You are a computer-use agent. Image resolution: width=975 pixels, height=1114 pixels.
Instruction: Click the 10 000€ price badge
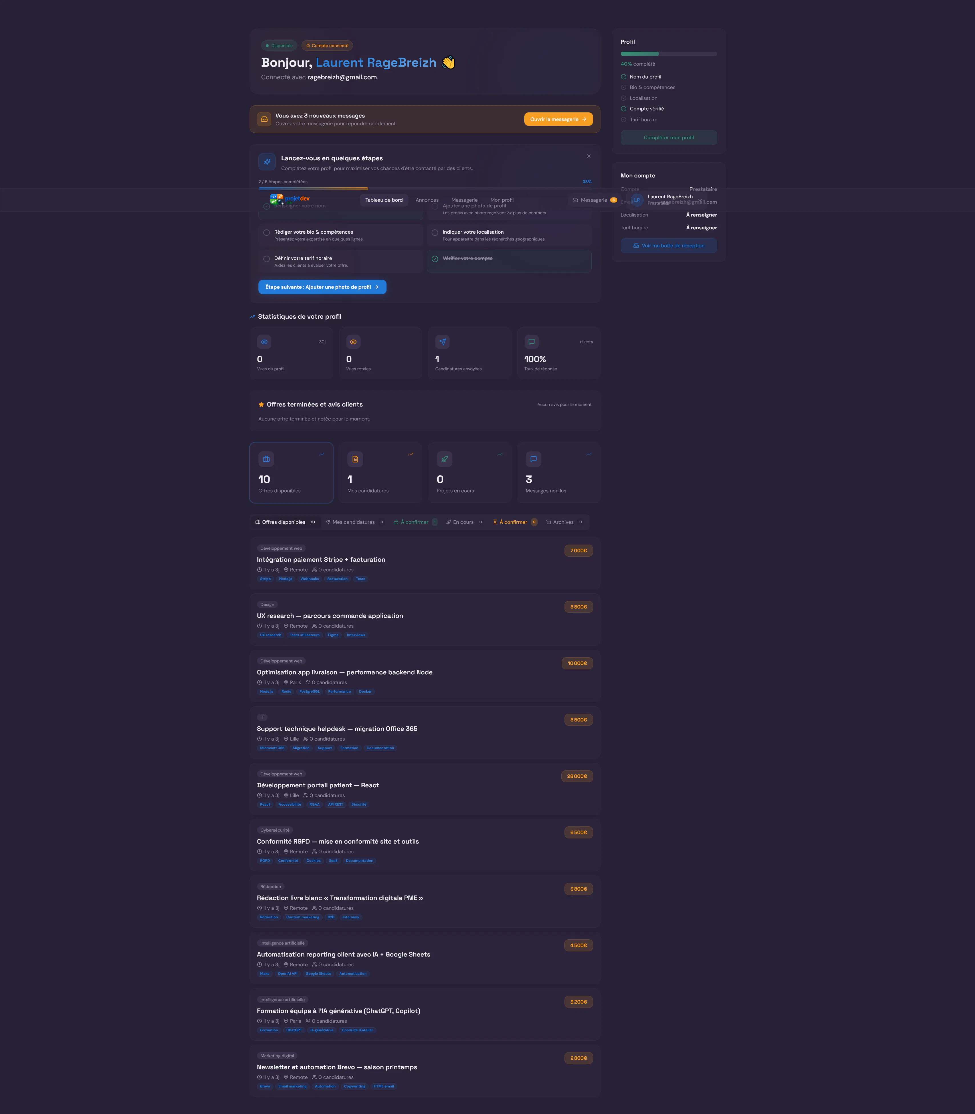point(577,663)
